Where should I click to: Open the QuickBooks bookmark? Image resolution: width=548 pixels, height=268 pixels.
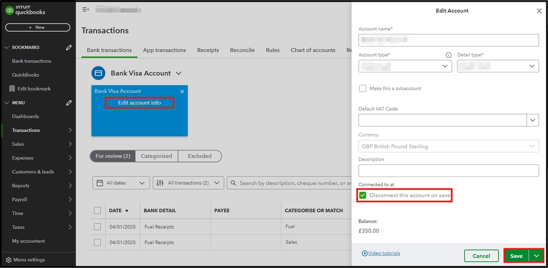coord(26,75)
